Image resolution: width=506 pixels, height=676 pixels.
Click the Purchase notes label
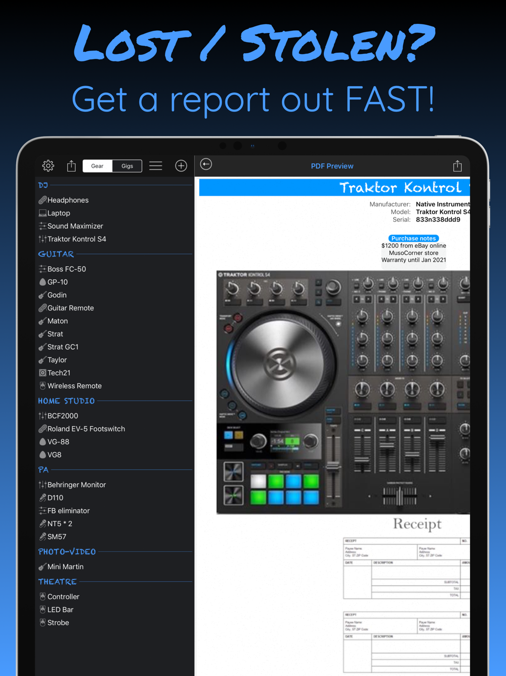point(413,238)
